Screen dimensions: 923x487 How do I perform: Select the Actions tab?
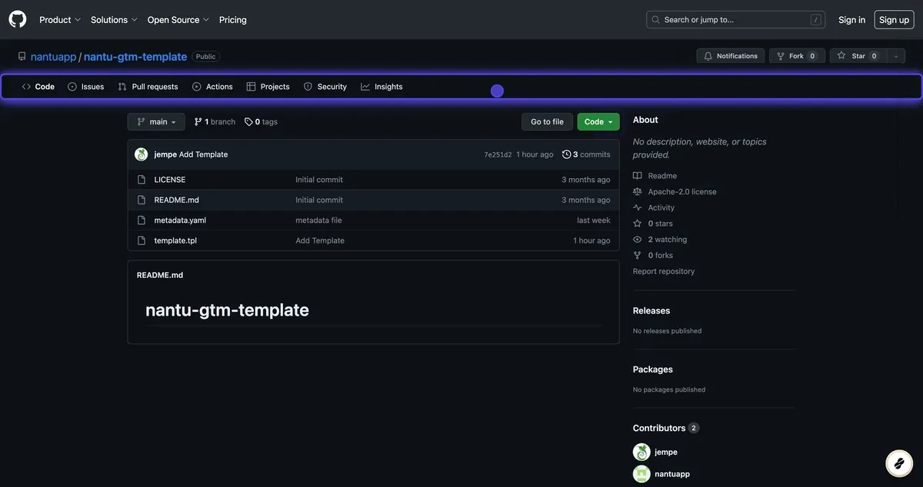click(212, 87)
